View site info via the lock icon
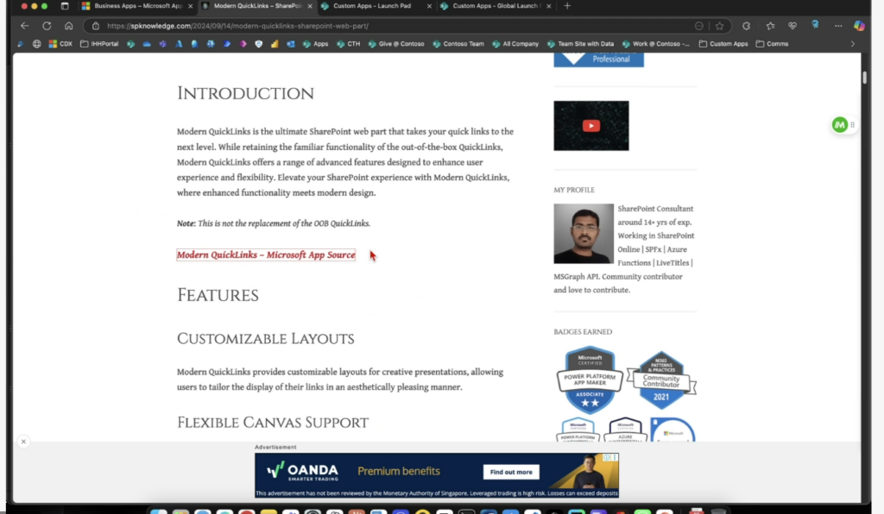The height and width of the screenshot is (514, 884). point(96,26)
